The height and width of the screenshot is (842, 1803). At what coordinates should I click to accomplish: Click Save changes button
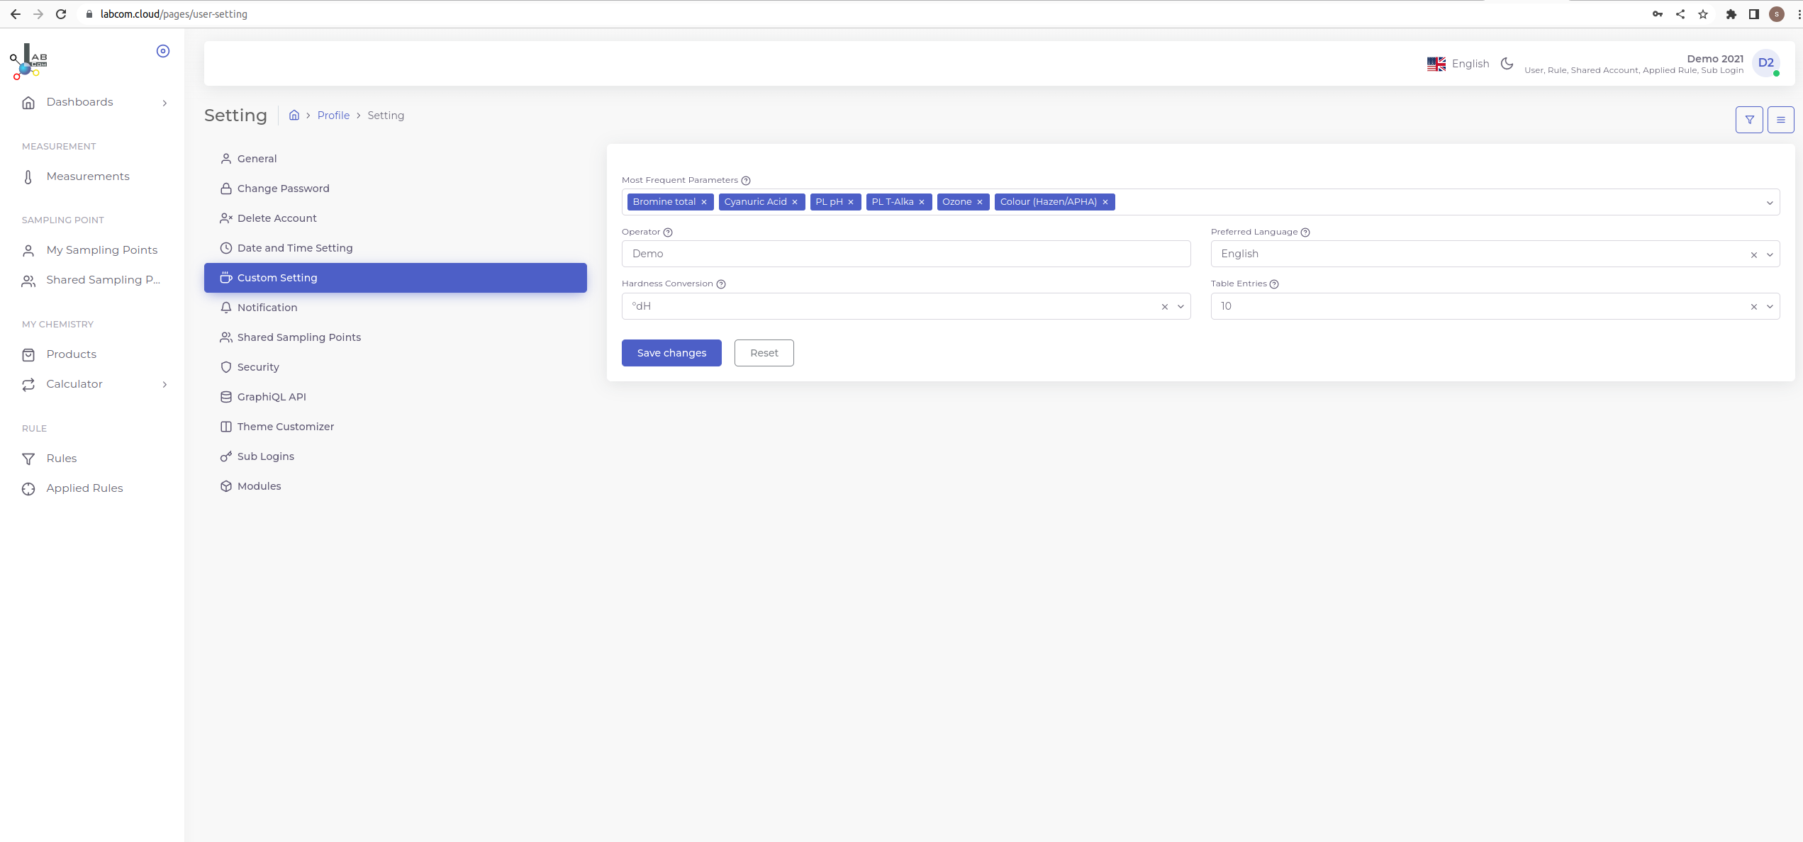tap(671, 353)
